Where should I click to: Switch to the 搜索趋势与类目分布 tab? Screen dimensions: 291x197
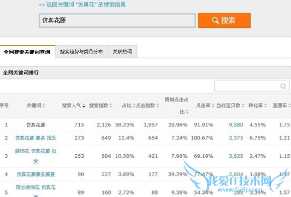coord(81,52)
